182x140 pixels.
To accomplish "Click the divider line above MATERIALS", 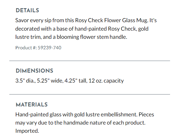I will click(90, 94).
